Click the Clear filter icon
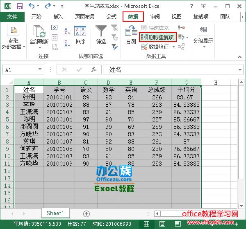246x229 pixels. [x=114, y=28]
